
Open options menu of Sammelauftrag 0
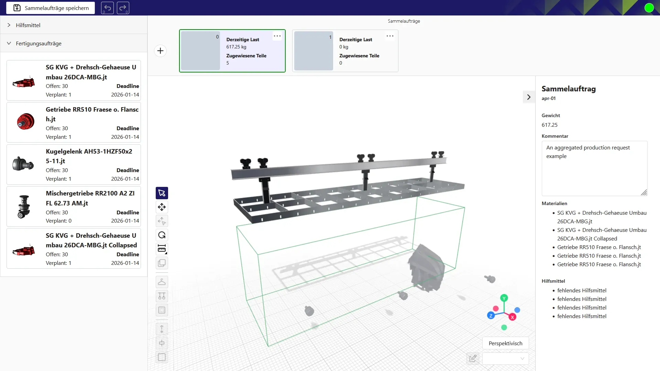(x=277, y=36)
